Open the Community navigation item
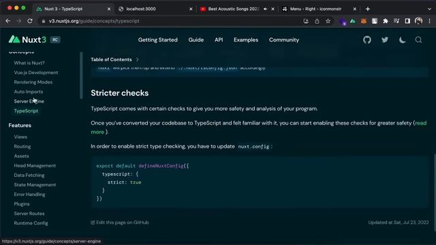This screenshot has width=436, height=245. [284, 39]
